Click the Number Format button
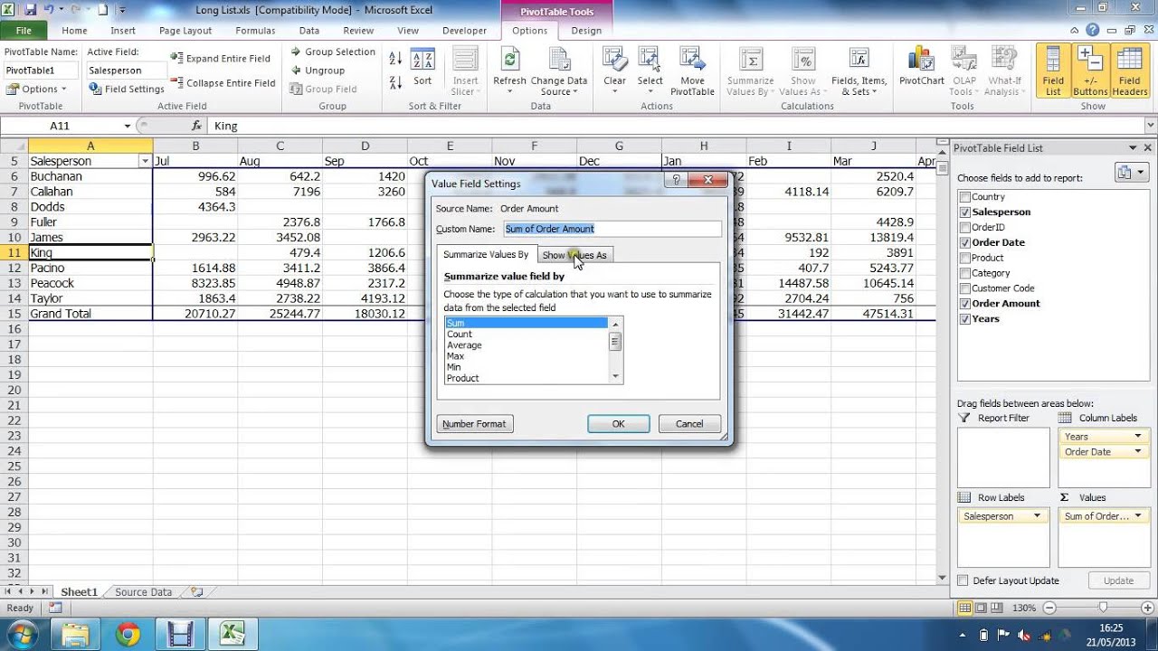Viewport: 1158px width, 651px height. coord(474,424)
